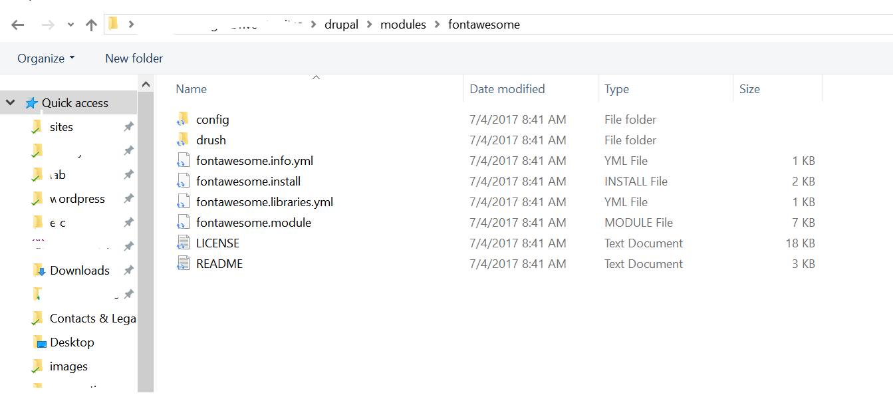
Task: Click the sidebar scrollbar
Action: 146,199
